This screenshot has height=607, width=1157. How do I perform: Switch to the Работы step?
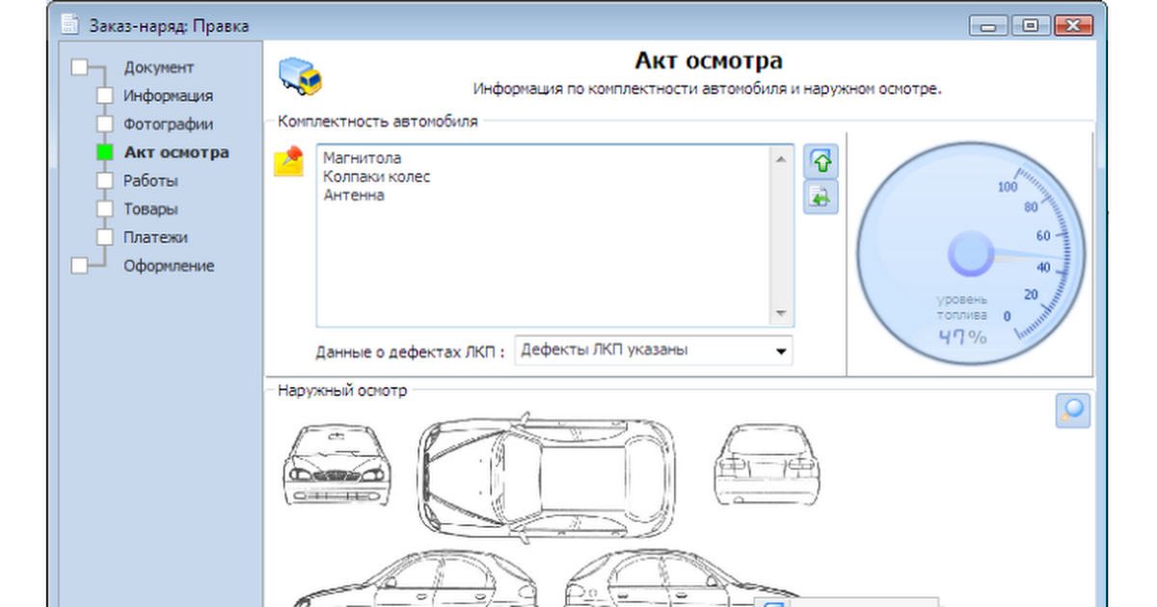coord(150,180)
